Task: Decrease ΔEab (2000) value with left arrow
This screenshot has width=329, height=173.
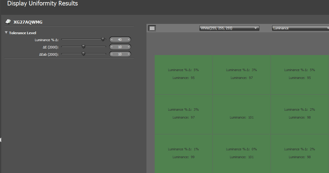Action: pyautogui.click(x=112, y=54)
